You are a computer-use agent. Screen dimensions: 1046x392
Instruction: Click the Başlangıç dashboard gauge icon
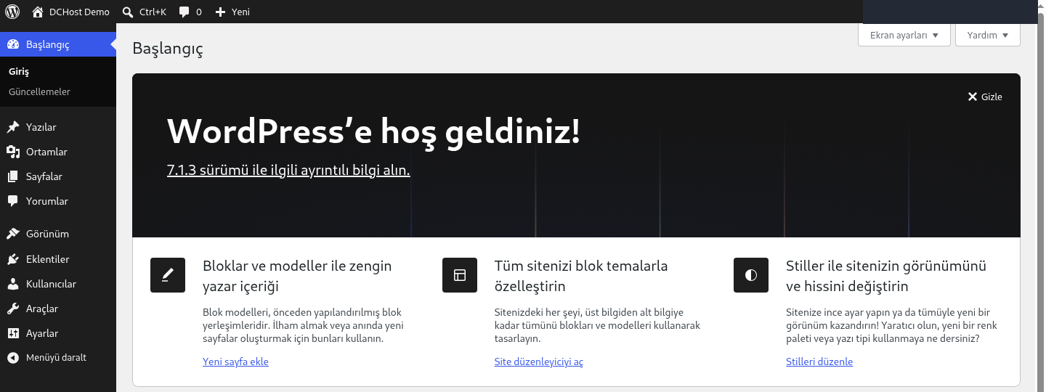pyautogui.click(x=13, y=44)
